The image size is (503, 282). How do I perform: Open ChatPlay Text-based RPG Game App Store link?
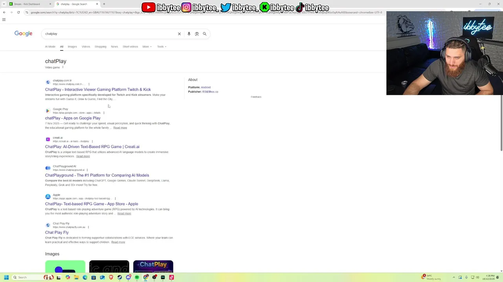click(92, 204)
